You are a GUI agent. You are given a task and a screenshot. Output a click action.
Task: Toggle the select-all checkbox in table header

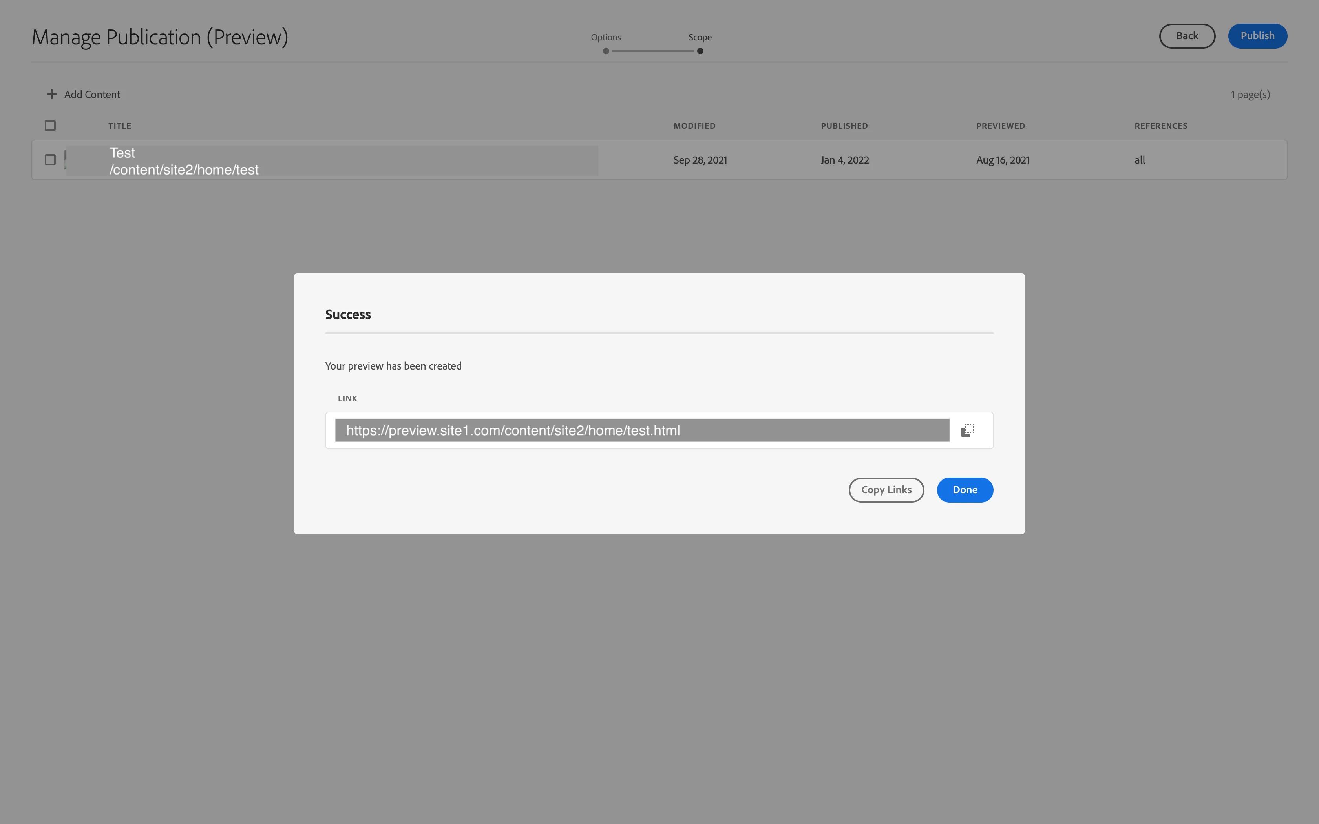50,126
